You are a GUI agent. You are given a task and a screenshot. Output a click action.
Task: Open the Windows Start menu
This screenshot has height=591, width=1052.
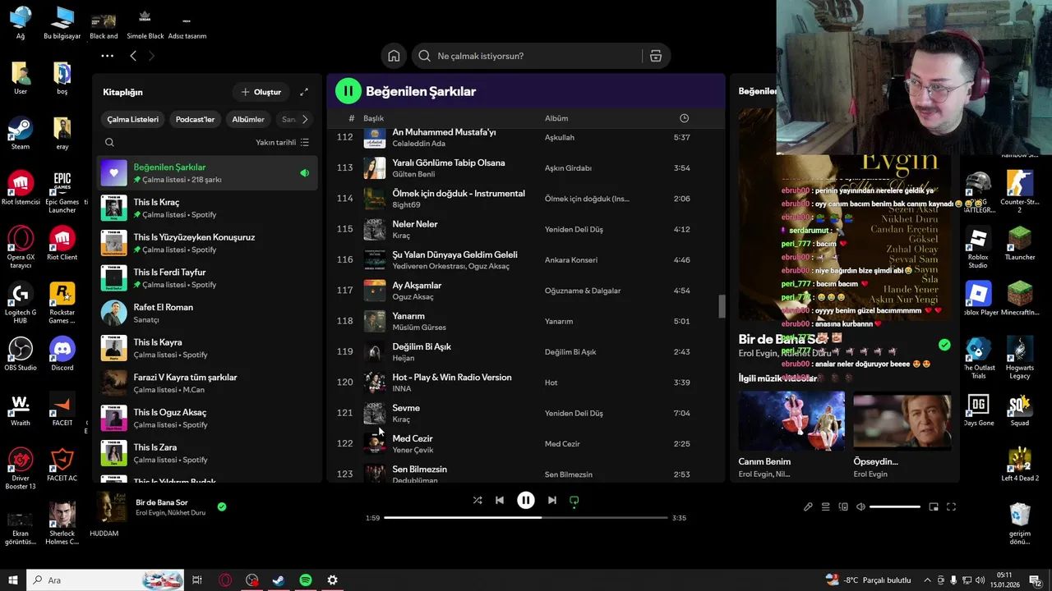click(x=13, y=580)
